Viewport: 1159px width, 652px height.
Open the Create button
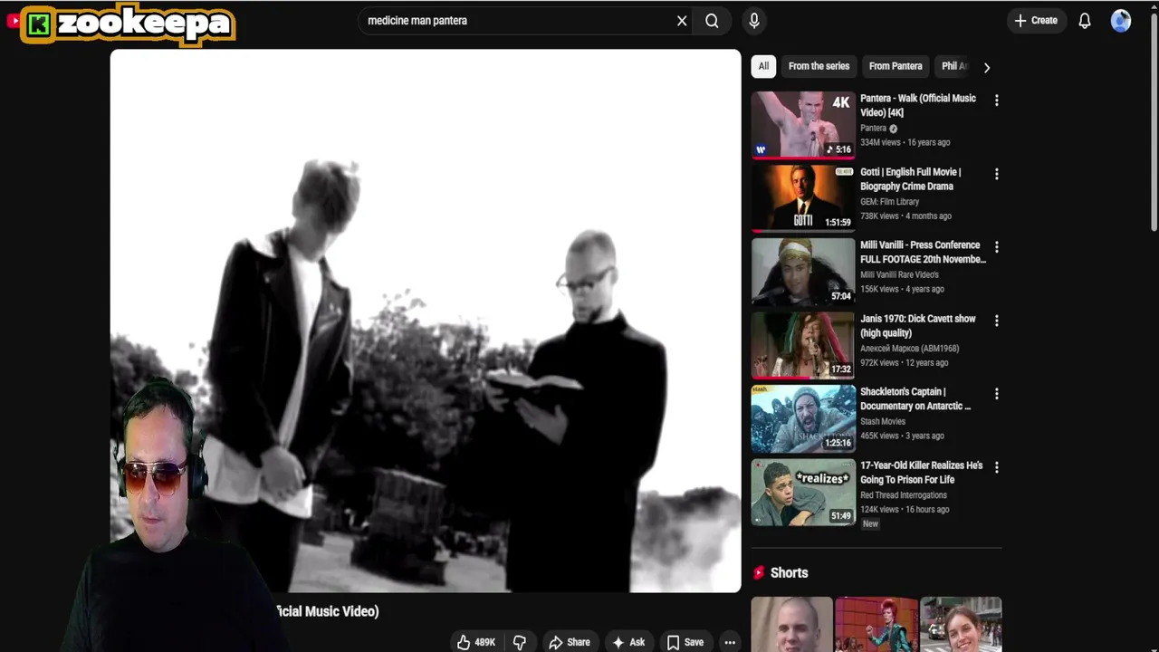click(x=1036, y=21)
